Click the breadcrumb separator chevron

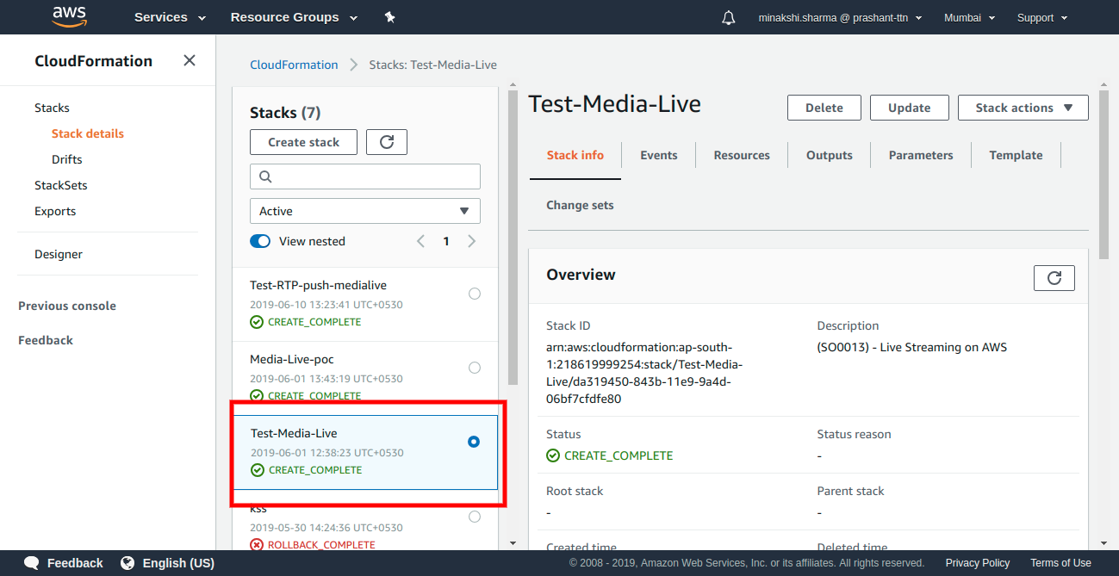(x=354, y=65)
